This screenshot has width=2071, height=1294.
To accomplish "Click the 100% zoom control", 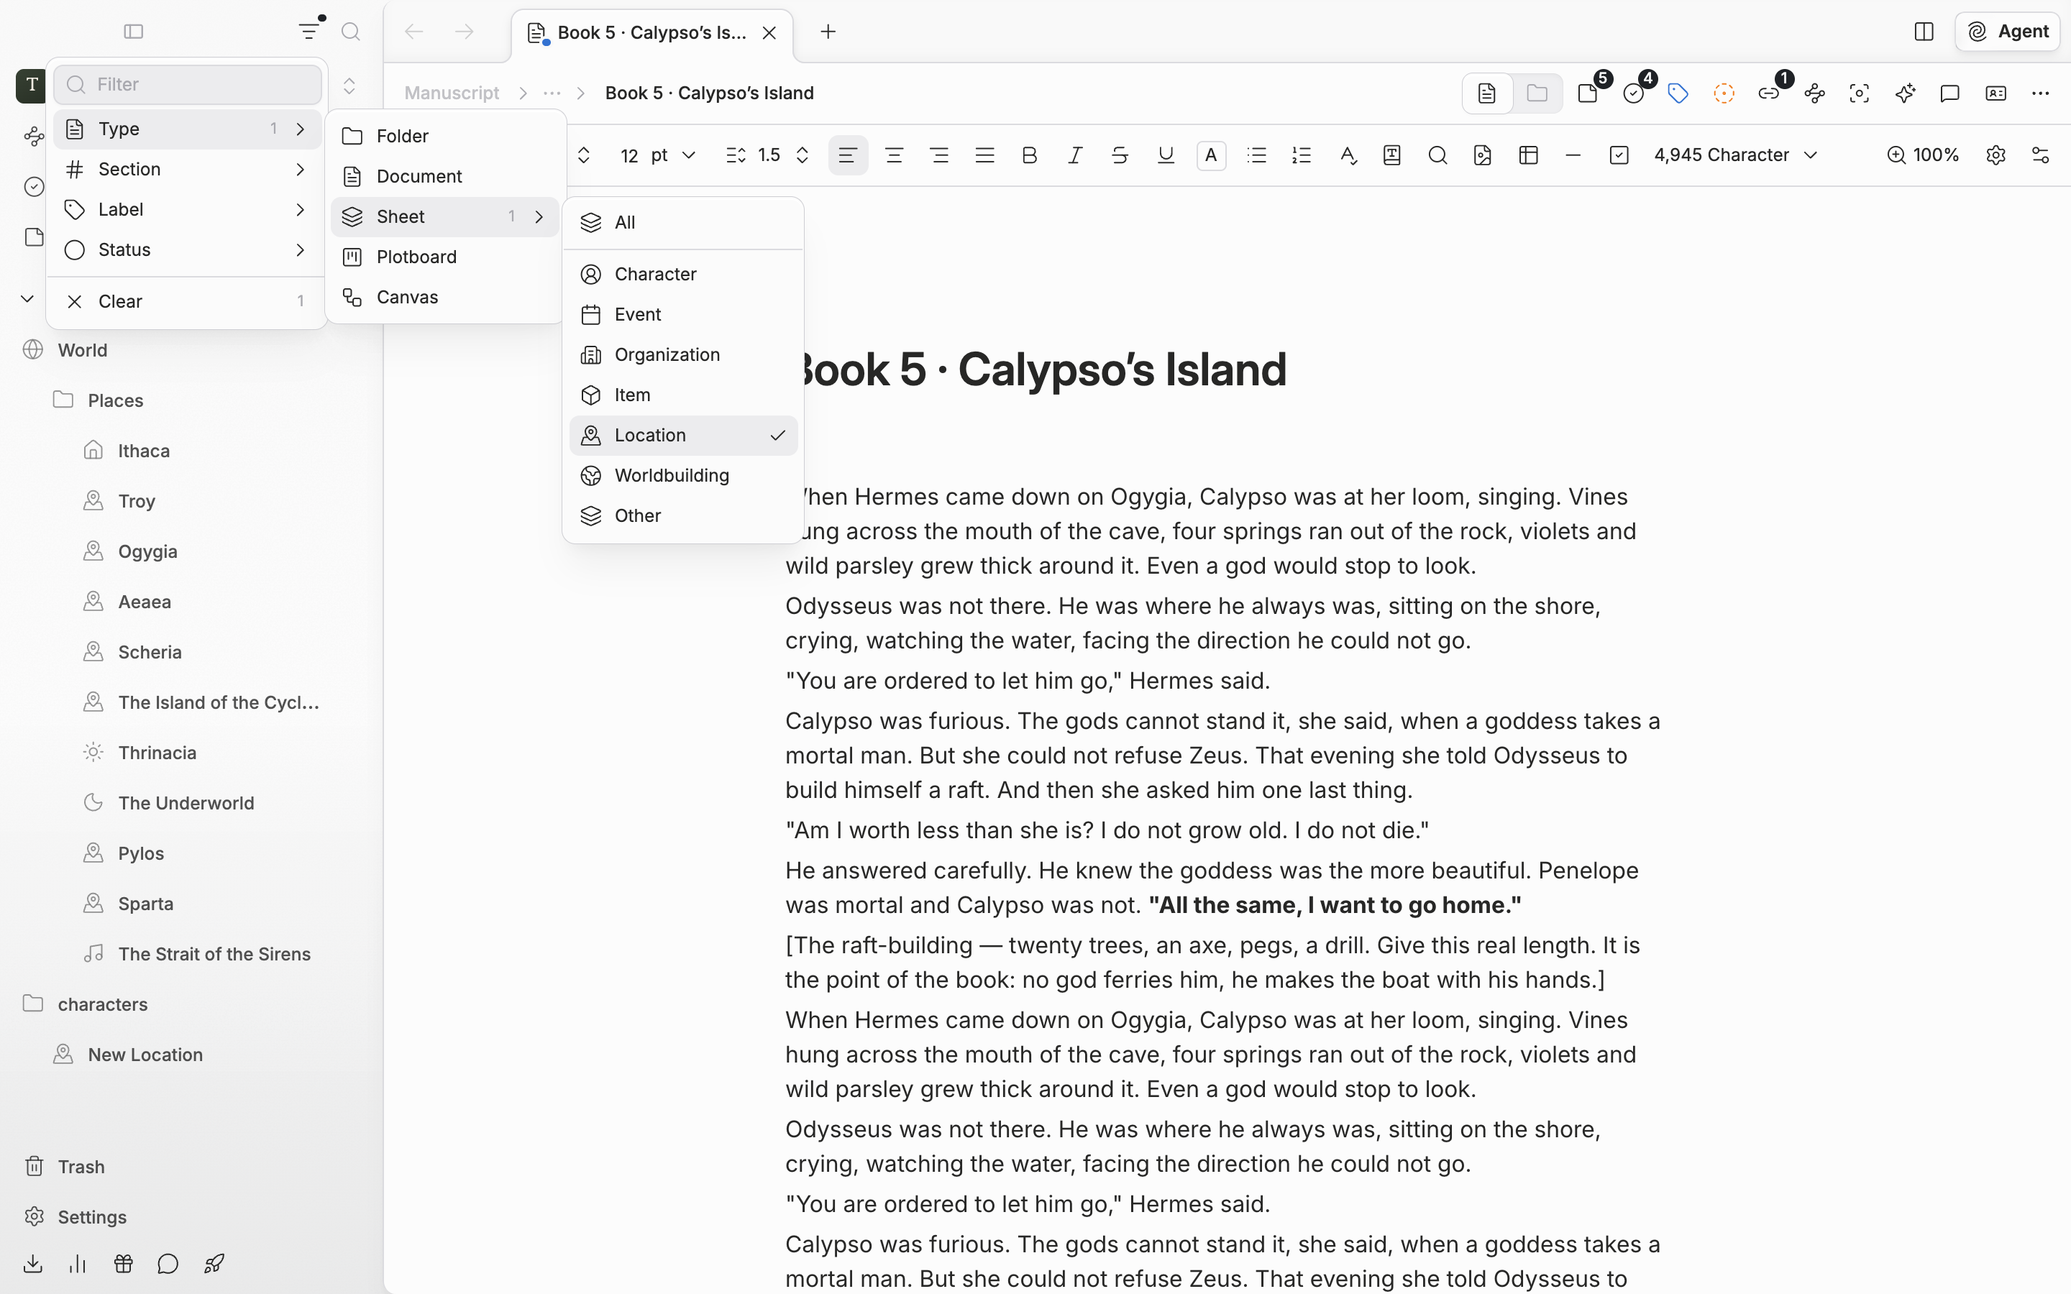I will (x=1923, y=155).
